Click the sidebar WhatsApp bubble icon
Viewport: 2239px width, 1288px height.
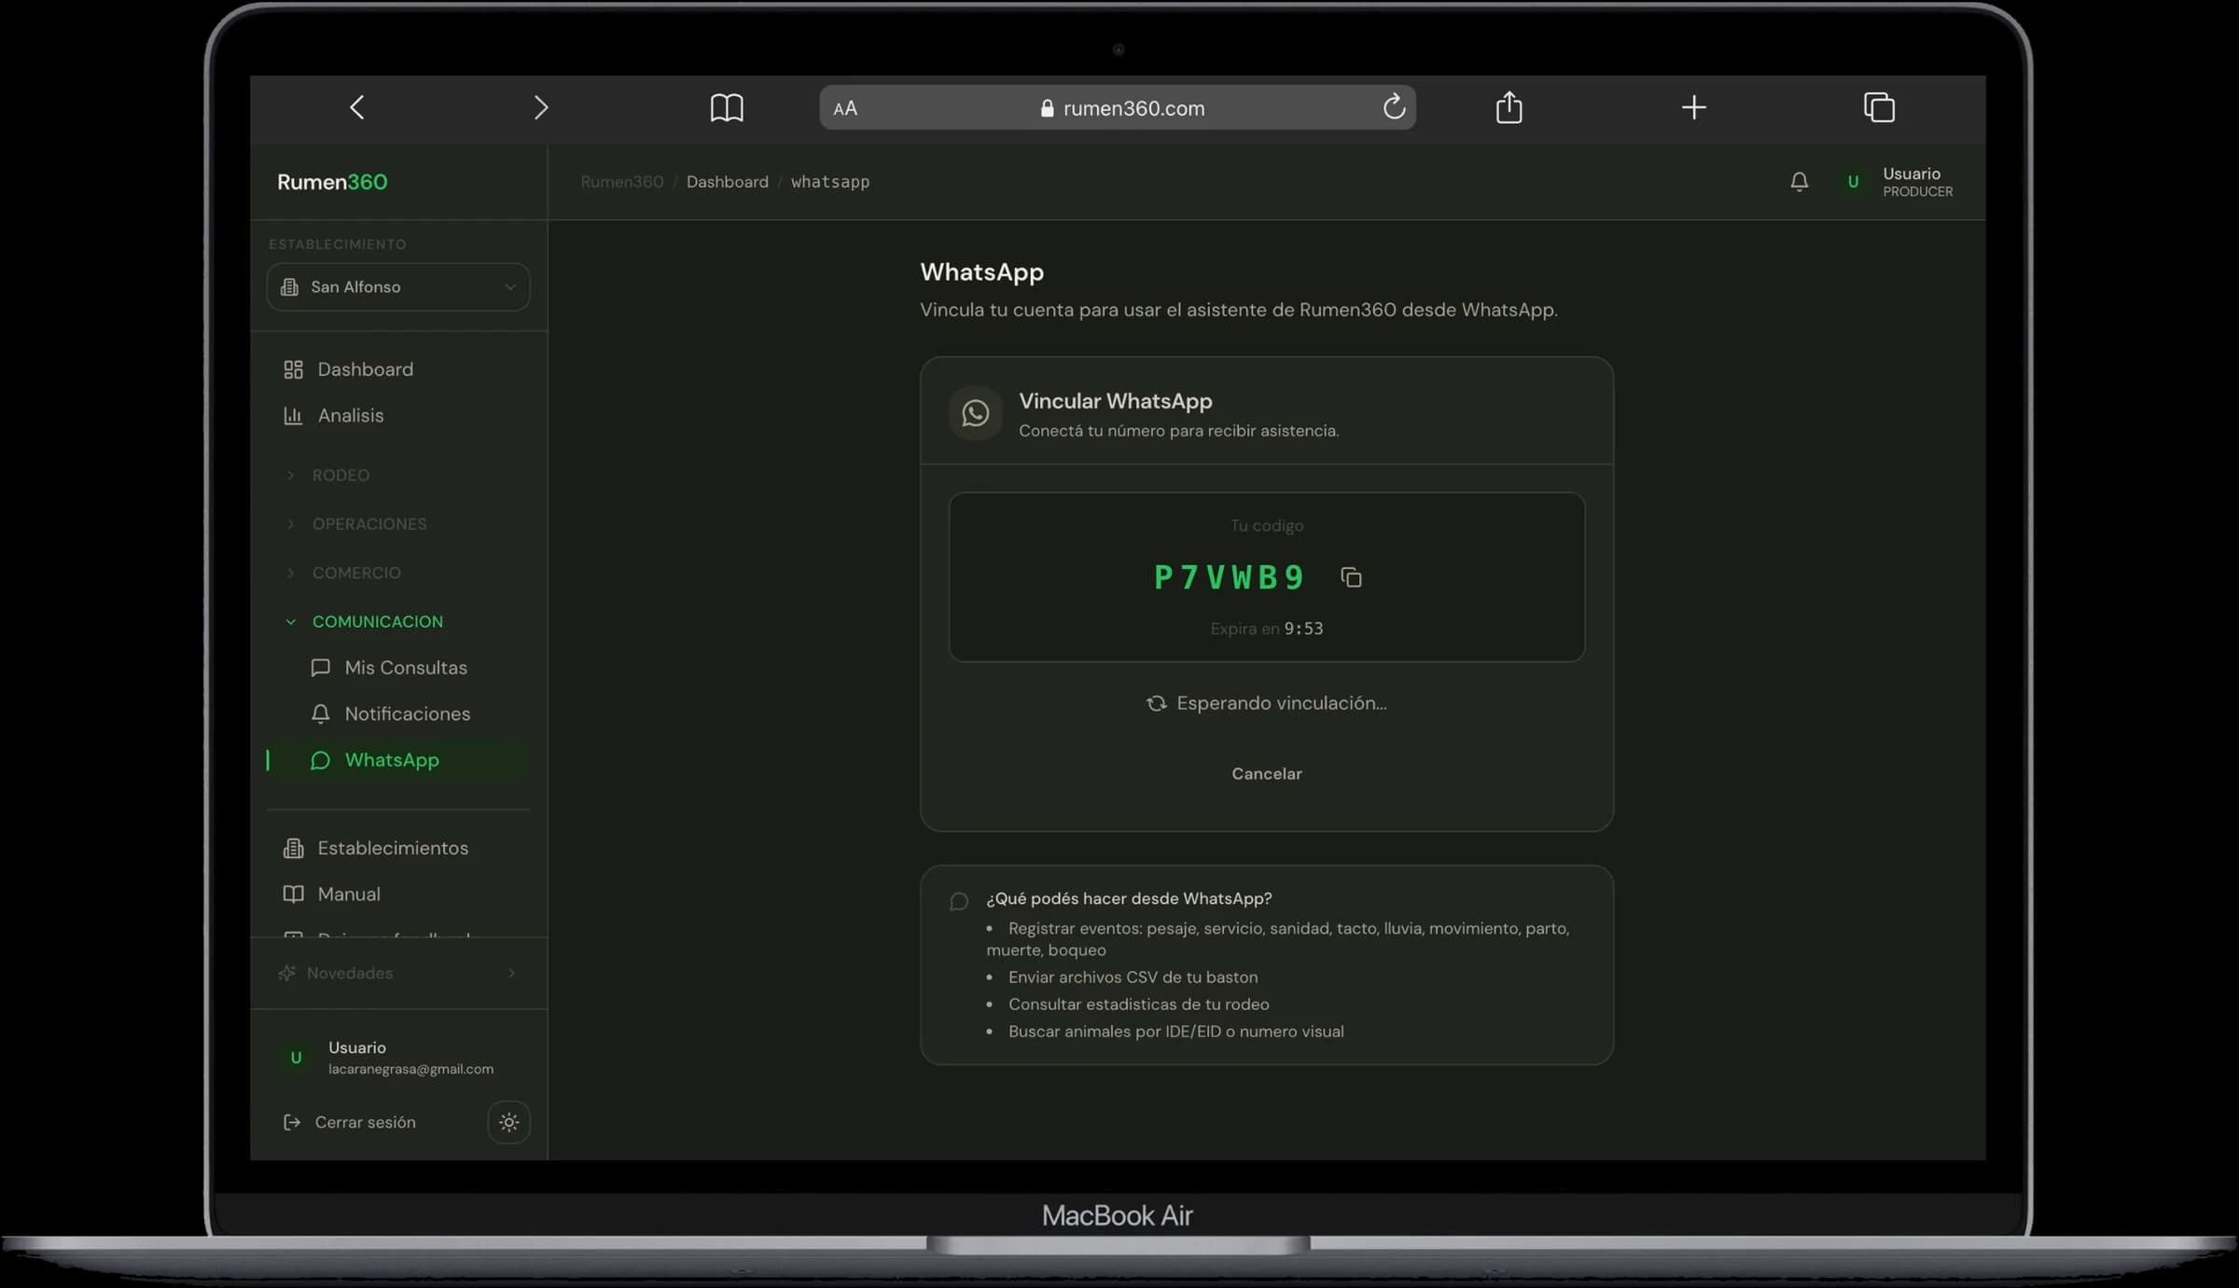click(320, 760)
